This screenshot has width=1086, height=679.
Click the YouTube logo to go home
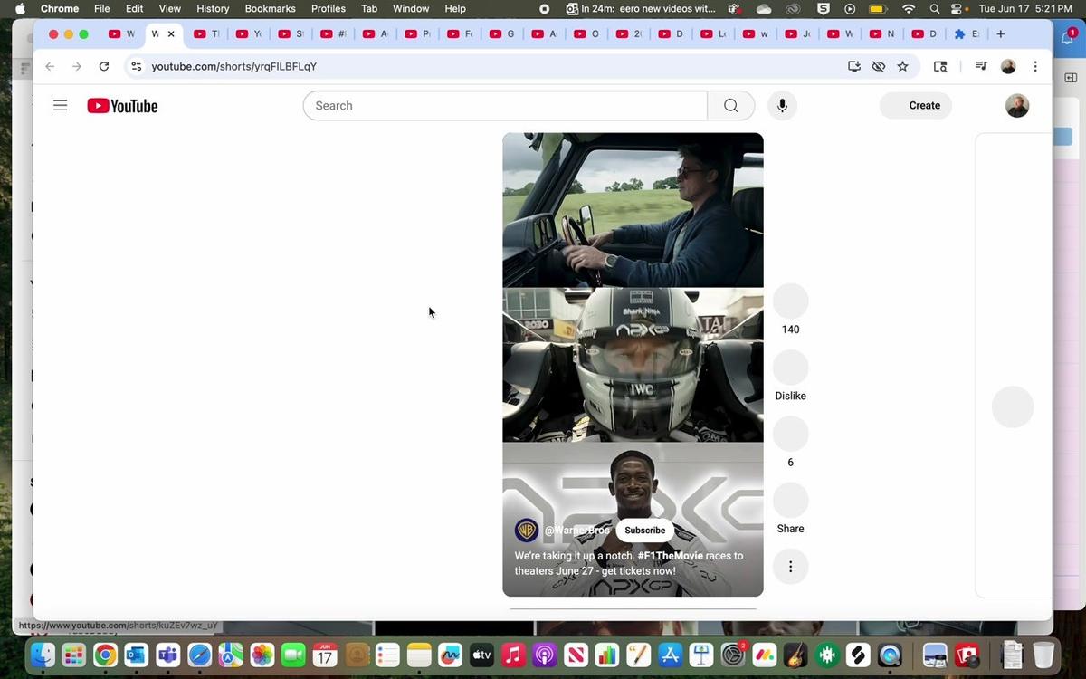tap(122, 106)
